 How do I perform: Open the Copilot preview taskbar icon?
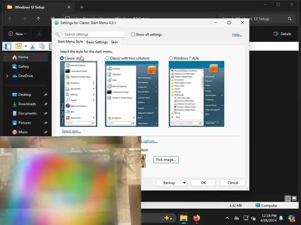click(292, 218)
